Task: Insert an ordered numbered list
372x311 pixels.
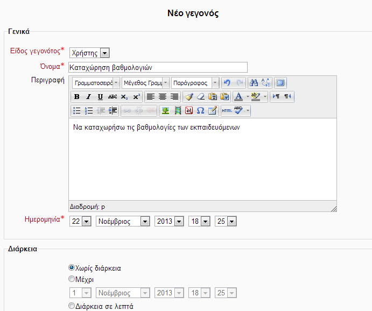Action: pos(89,111)
